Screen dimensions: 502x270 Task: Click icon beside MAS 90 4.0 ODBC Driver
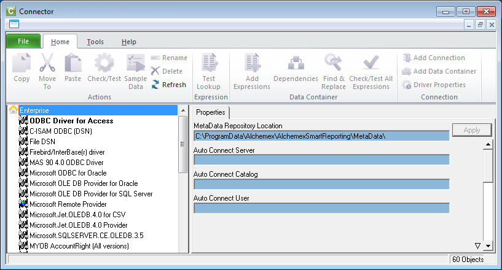coord(23,162)
